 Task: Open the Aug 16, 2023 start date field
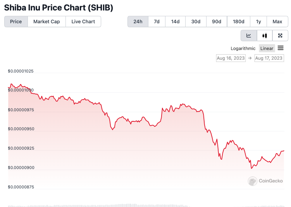231,58
